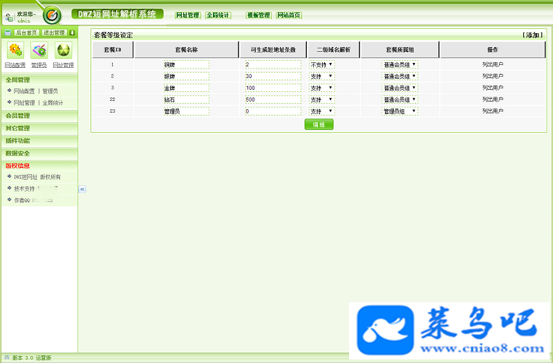Click the 银牌 package name field

tap(186, 76)
